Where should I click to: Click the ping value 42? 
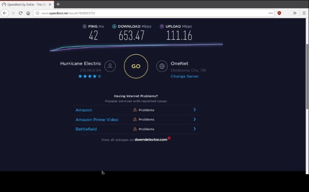[93, 36]
